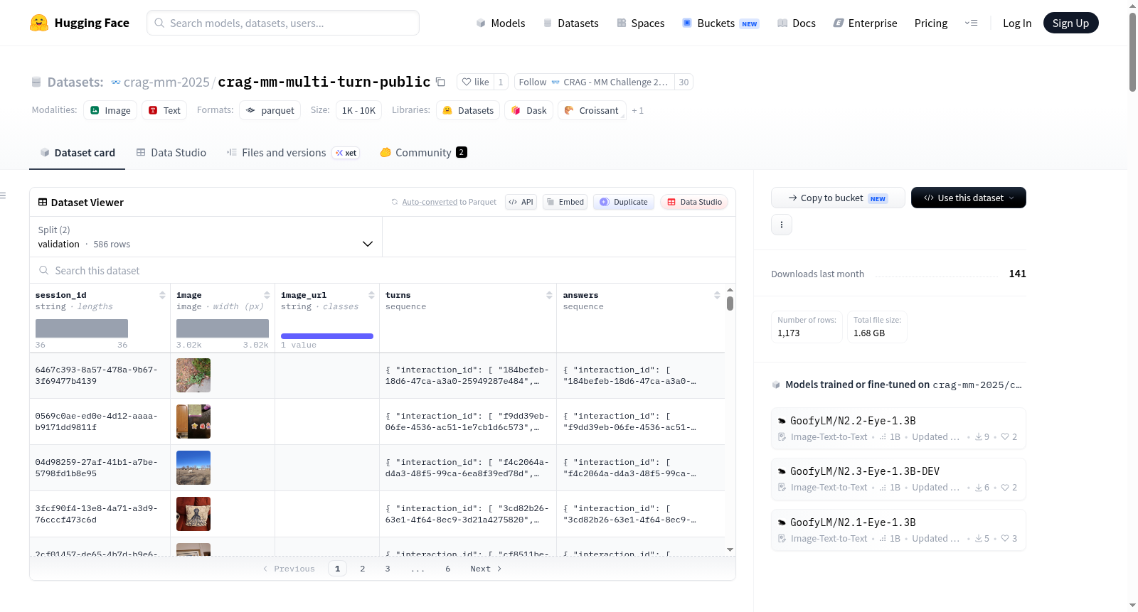Screen dimensions: 1138x612
Task: Open the Files and versions tab
Action: [x=293, y=153]
